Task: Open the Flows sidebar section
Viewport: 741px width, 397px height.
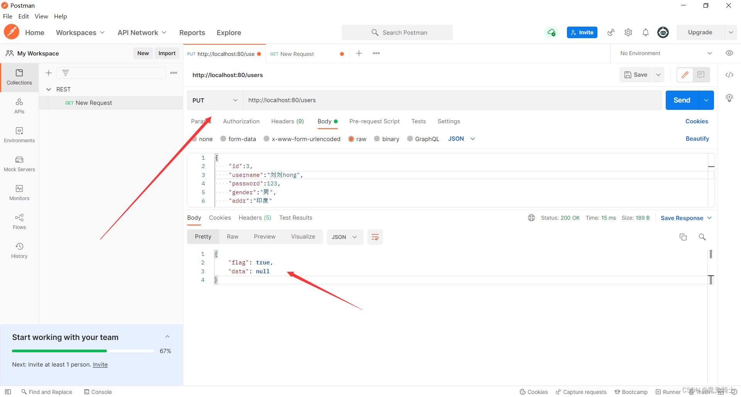Action: coord(19,222)
